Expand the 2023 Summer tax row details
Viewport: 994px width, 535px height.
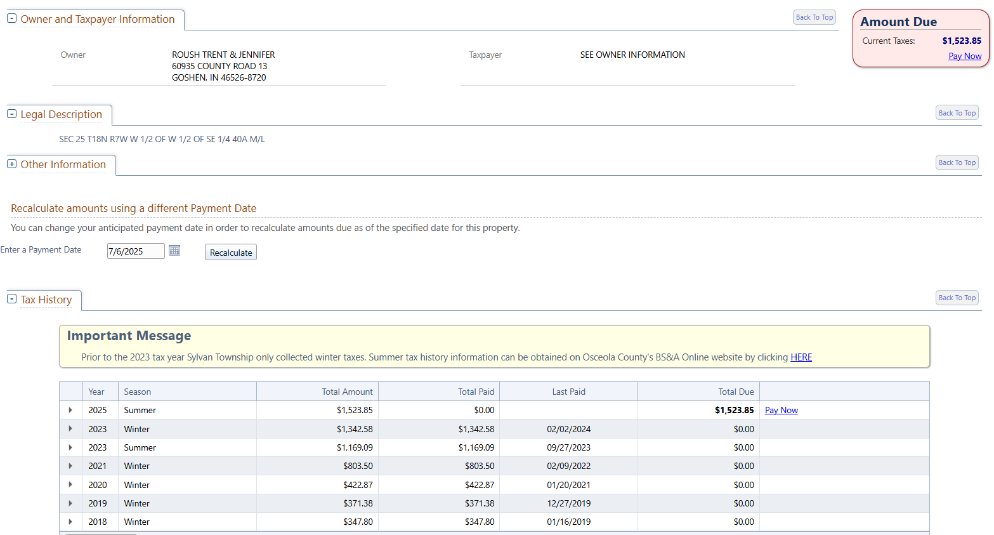click(x=70, y=447)
